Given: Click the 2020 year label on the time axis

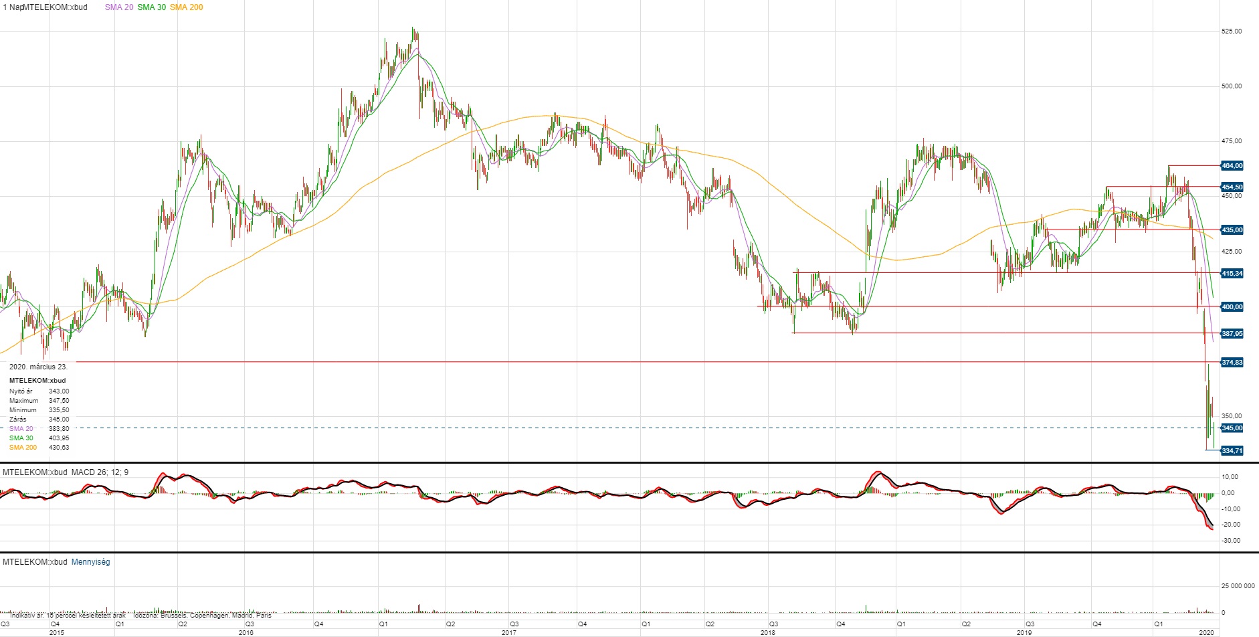Looking at the screenshot, I should [1207, 632].
